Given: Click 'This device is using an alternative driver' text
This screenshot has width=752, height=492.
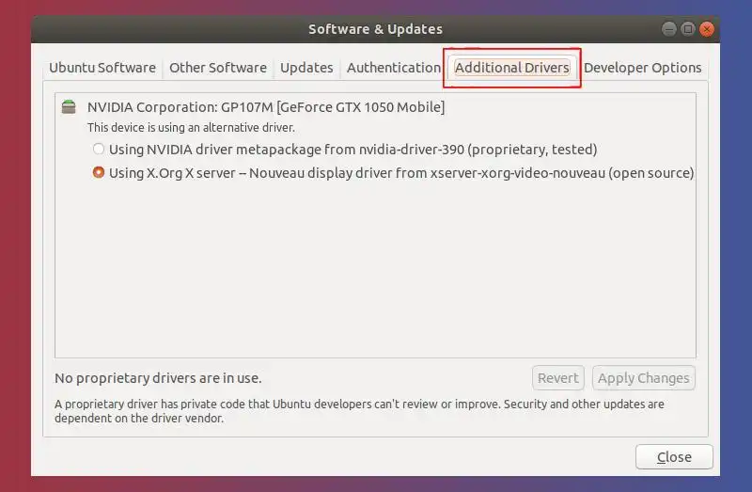Looking at the screenshot, I should pyautogui.click(x=191, y=128).
